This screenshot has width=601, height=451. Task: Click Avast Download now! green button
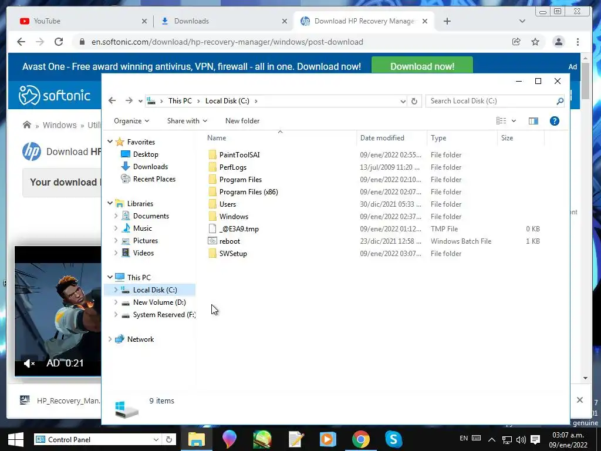[x=422, y=66]
